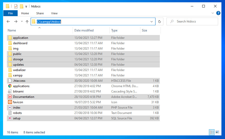Select the bitnami file name
The width and height of the screenshot is (225, 139).
tap(18, 91)
